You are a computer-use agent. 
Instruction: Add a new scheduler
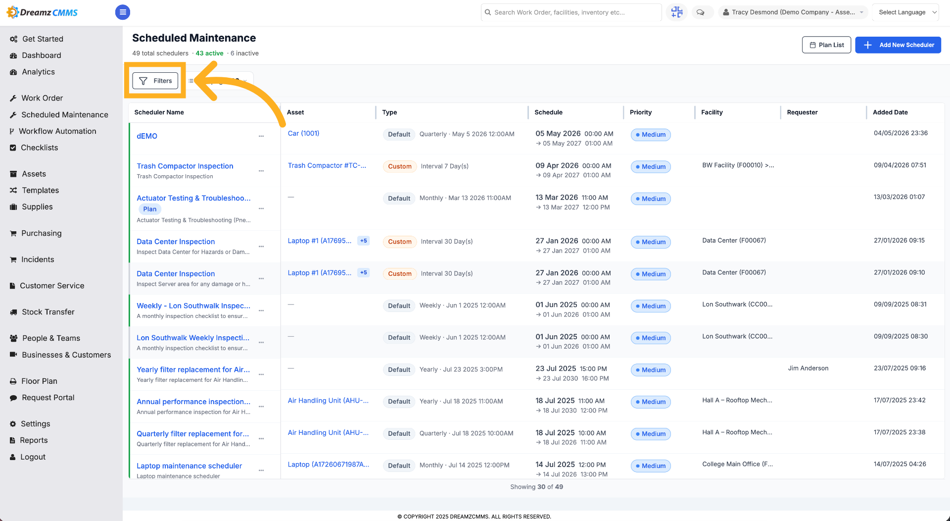[x=898, y=45]
